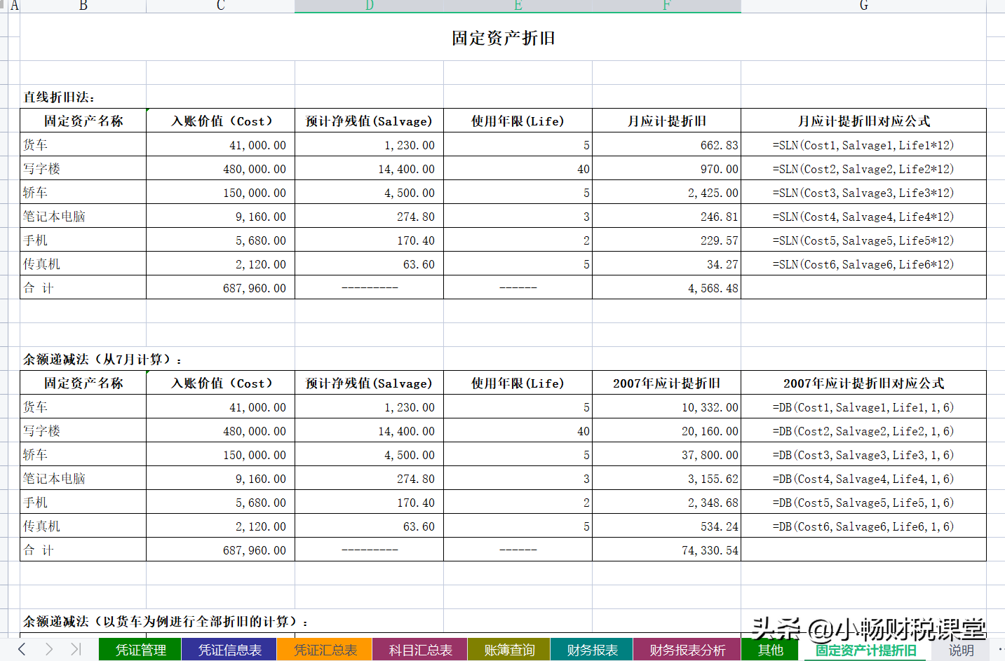This screenshot has height=661, width=1005.
Task: Switch to the 账簿查询 sheet tab
Action: coord(508,650)
